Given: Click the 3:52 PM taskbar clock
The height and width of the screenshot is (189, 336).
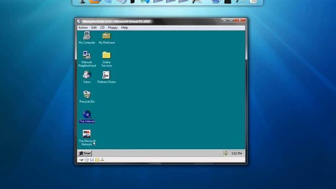Looking at the screenshot, I should [236, 153].
